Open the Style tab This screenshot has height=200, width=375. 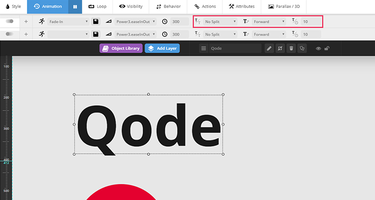13,6
